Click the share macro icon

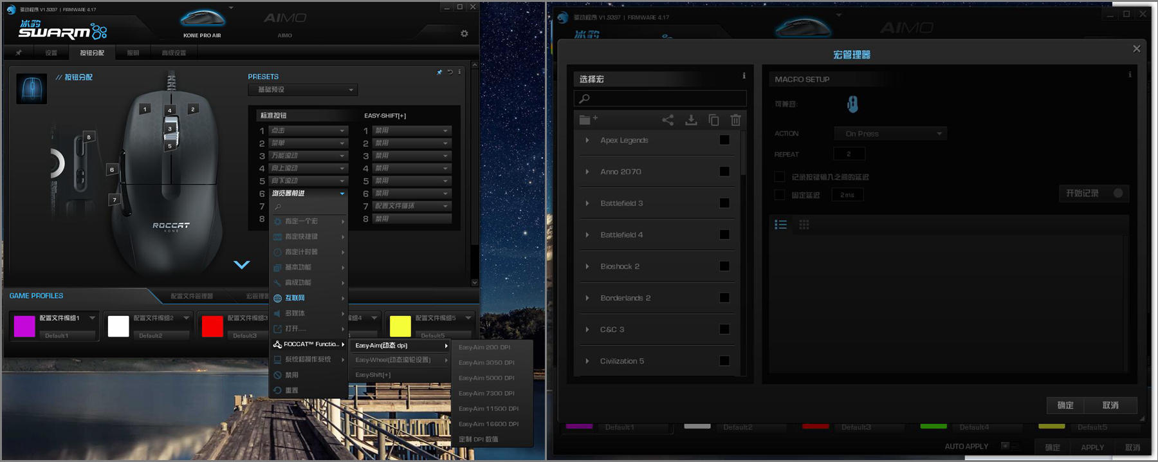click(x=668, y=120)
